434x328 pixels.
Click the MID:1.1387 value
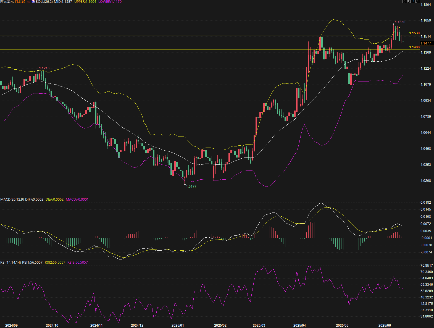coord(63,2)
